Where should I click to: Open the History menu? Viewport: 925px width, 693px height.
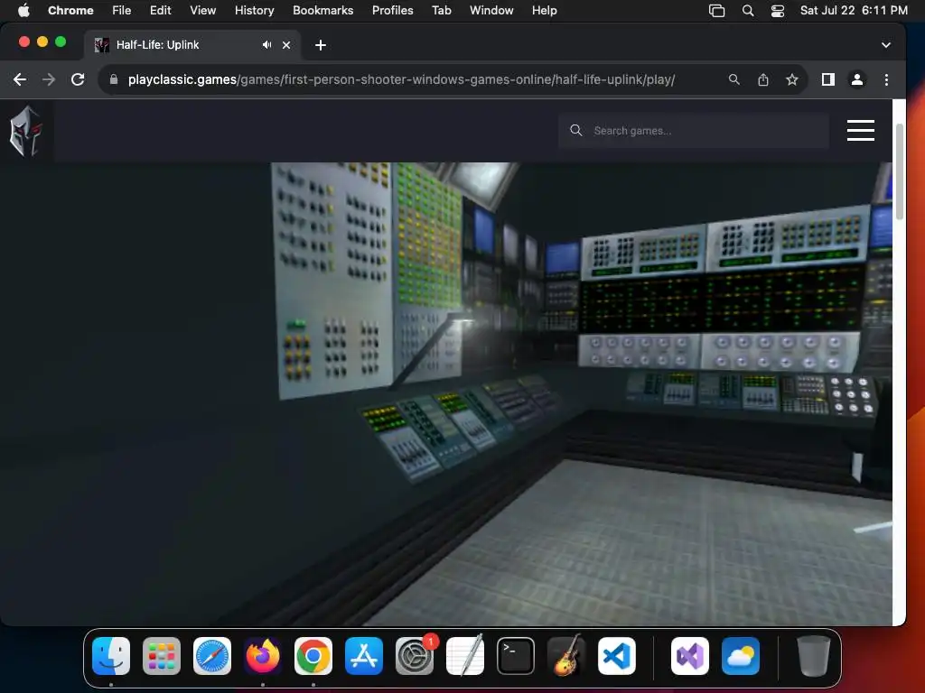[254, 10]
